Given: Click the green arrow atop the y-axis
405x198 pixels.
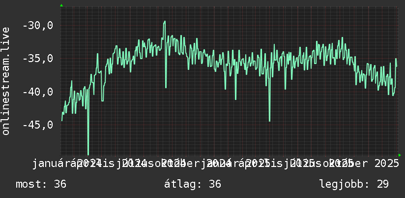Looking at the screenshot, I should 61,5.
